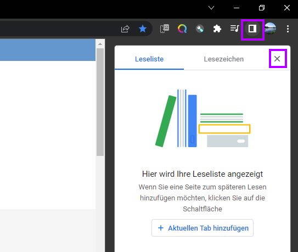Click the profile avatar picture
This screenshot has width=298, height=252.
click(x=270, y=29)
